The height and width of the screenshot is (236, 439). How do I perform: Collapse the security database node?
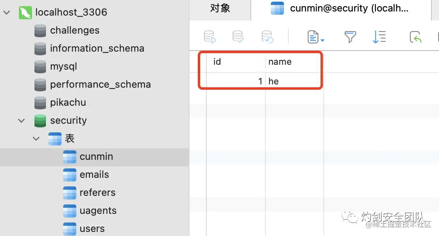tap(21, 120)
